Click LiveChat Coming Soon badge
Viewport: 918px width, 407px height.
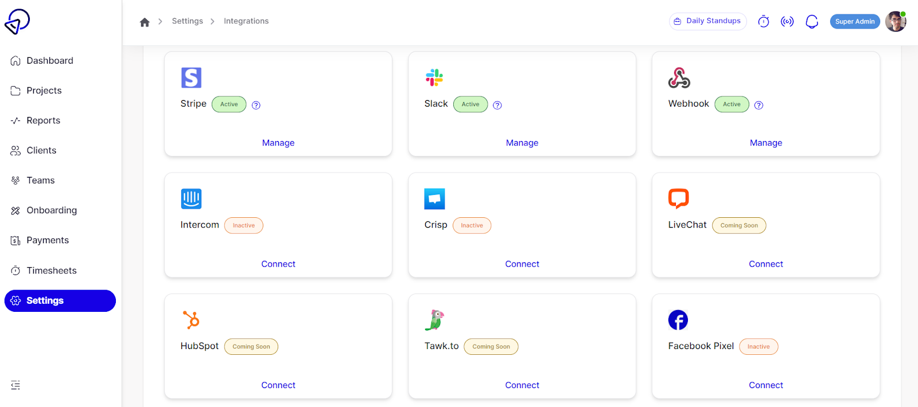pos(739,225)
